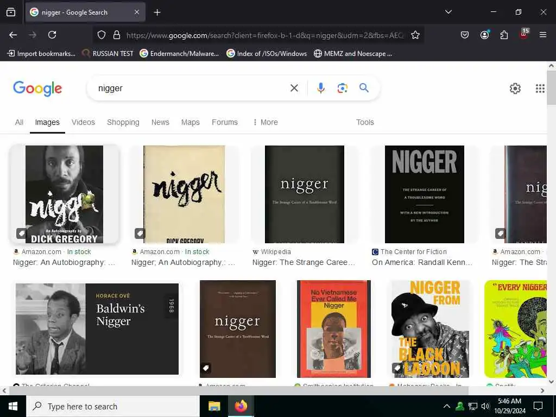Viewport: 556px width, 417px height.
Task: Click scroll-right arrow on horizontal scrollbar
Action: pyautogui.click(x=542, y=390)
